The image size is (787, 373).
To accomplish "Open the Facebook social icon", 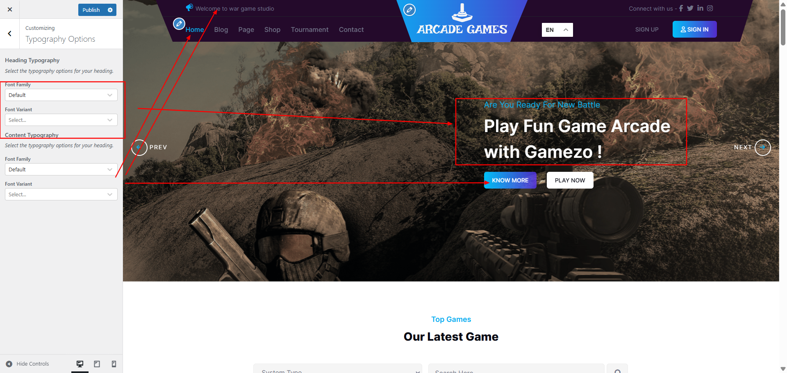I will [x=681, y=8].
